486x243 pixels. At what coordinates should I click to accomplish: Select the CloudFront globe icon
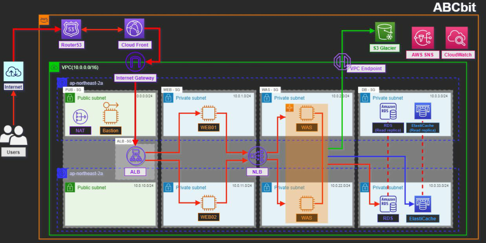click(134, 28)
